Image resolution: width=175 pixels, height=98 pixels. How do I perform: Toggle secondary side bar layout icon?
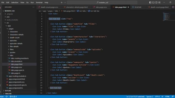156,2
